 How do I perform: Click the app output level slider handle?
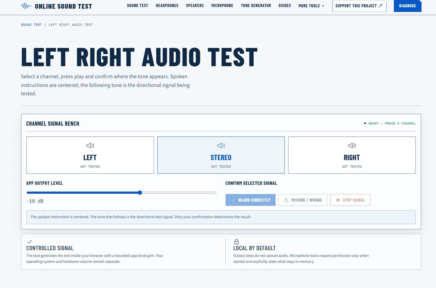click(x=140, y=193)
